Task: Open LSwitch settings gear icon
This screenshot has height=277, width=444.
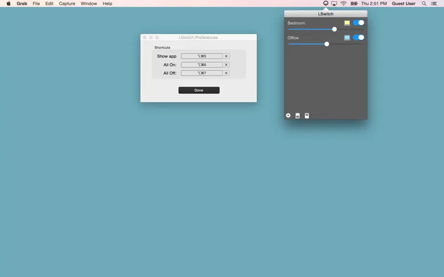Action: 288,115
